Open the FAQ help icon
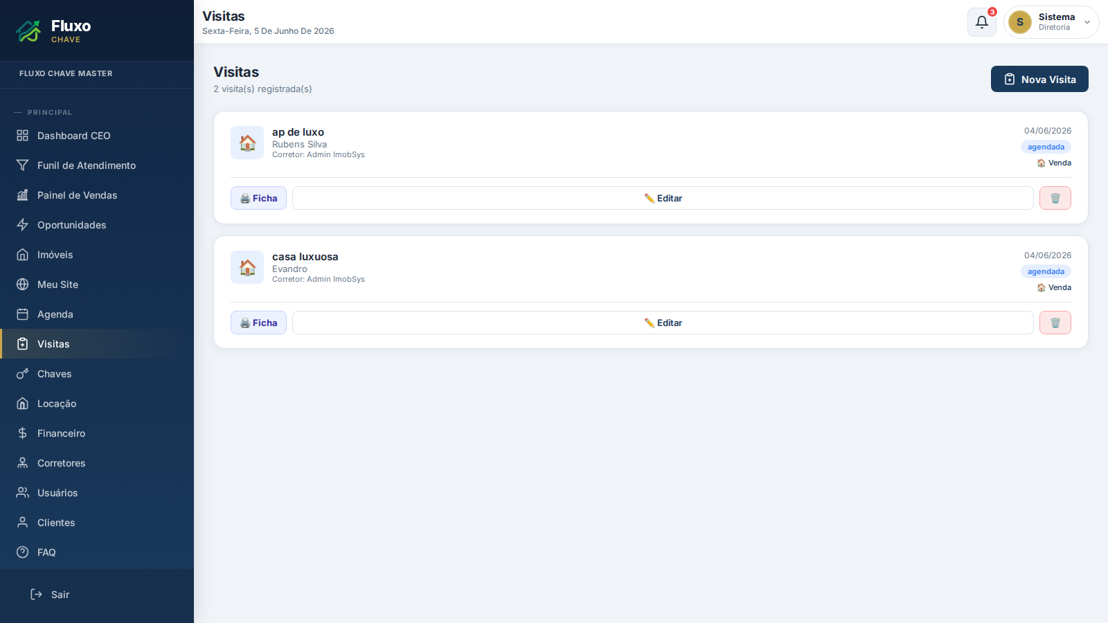The image size is (1108, 623). pyautogui.click(x=22, y=552)
